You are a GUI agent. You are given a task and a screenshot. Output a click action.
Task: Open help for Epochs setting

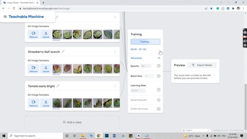click(159, 66)
